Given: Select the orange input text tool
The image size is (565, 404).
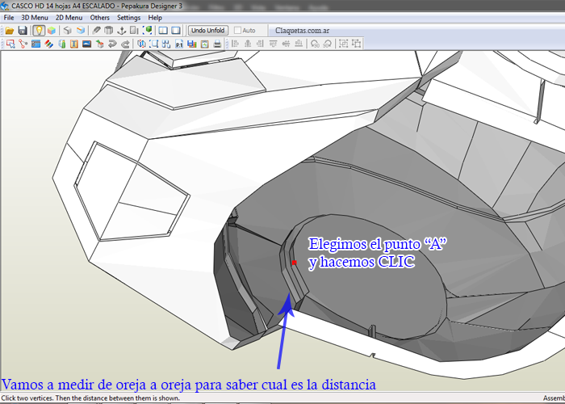Looking at the screenshot, I should click(x=74, y=44).
